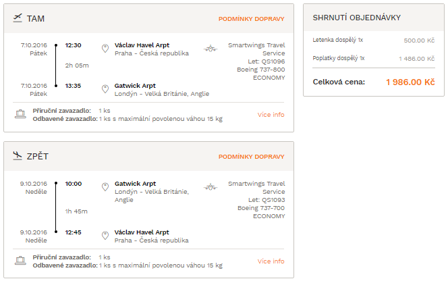Click the takeoff plane icon beside TAM
This screenshot has width=448, height=281.
point(18,18)
